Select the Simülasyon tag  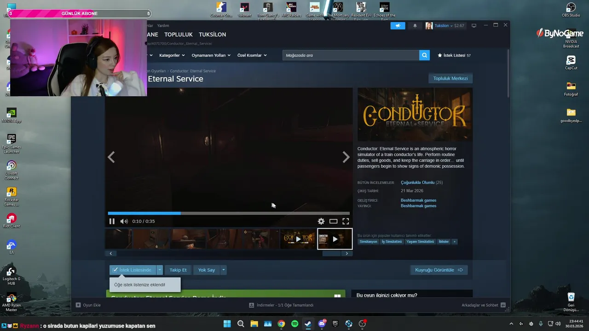[x=368, y=241]
